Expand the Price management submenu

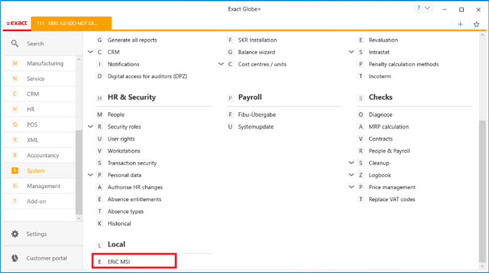pos(351,187)
